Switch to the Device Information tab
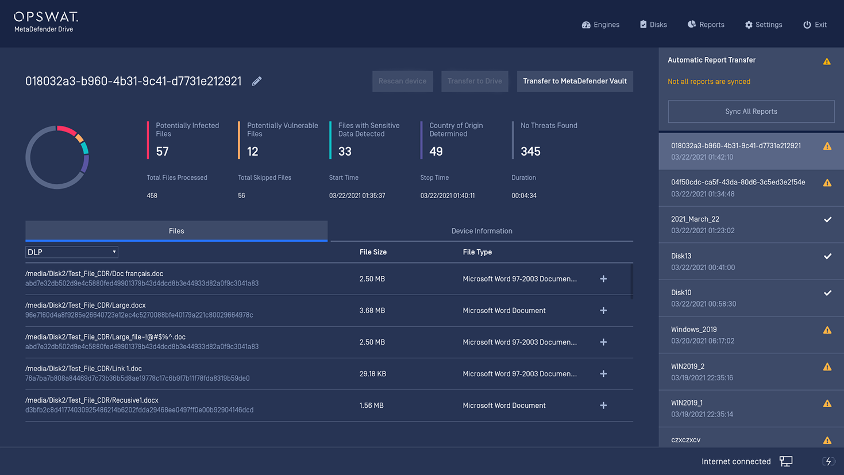 (481, 231)
